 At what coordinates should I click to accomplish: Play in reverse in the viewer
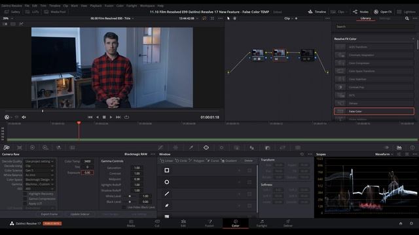[98, 117]
